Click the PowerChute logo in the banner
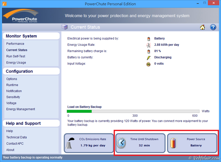 [20, 16]
